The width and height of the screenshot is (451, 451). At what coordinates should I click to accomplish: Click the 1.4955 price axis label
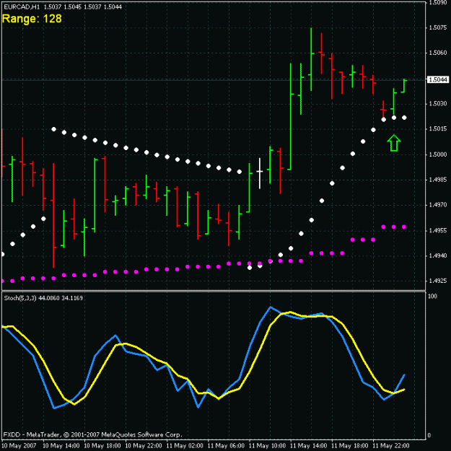pos(438,230)
